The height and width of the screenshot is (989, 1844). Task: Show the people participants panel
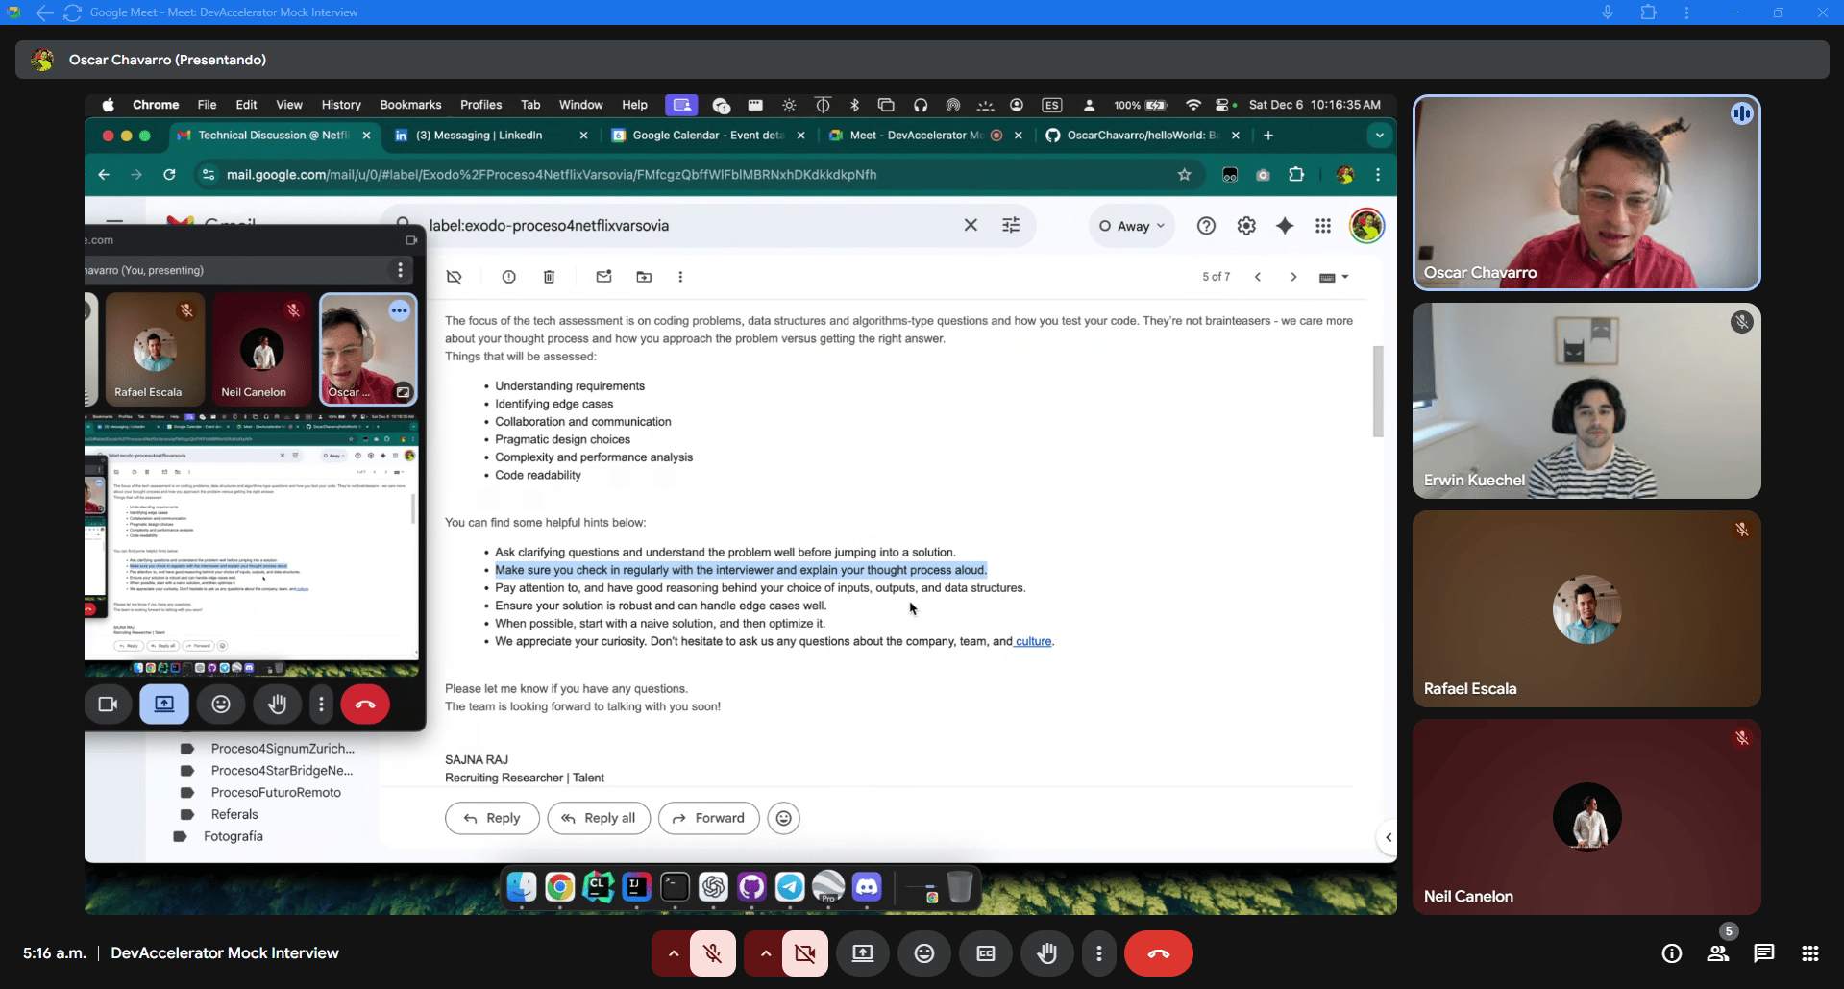click(x=1717, y=953)
